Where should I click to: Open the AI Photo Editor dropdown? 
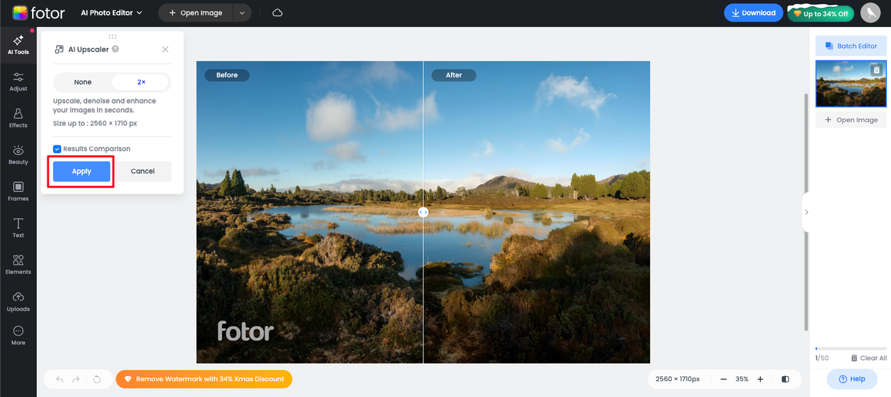[x=111, y=13]
